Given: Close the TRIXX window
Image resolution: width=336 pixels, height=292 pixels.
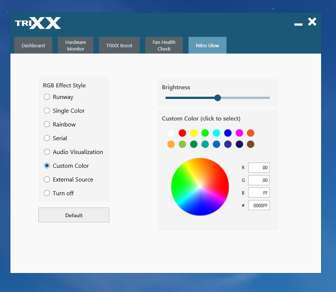Looking at the screenshot, I should pos(312,22).
